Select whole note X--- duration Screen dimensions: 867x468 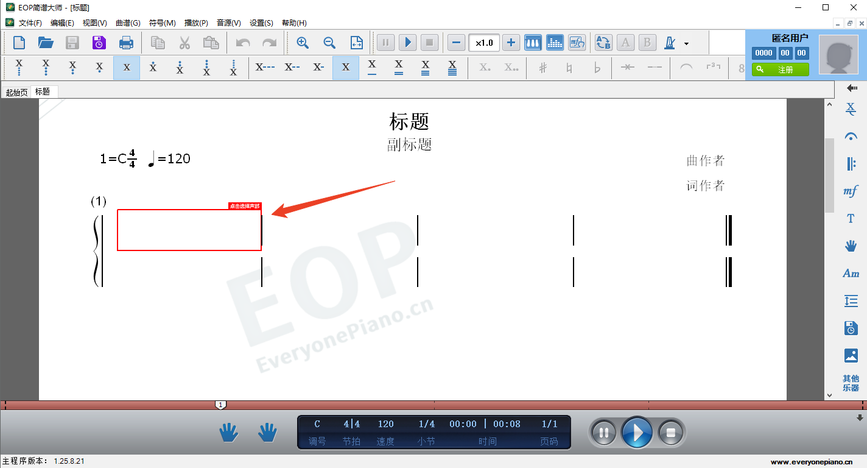coord(265,68)
